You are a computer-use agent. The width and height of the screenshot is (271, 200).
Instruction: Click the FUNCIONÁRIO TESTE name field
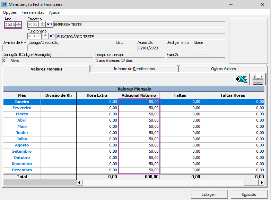[141, 37]
